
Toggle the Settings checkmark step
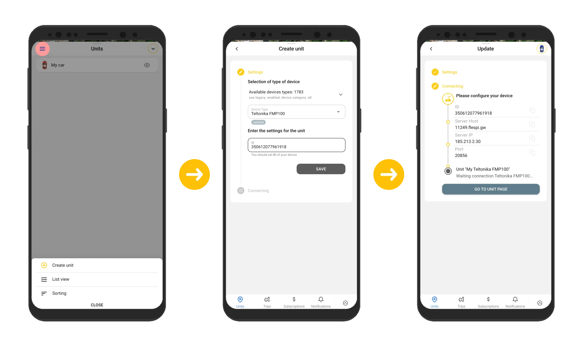(435, 71)
